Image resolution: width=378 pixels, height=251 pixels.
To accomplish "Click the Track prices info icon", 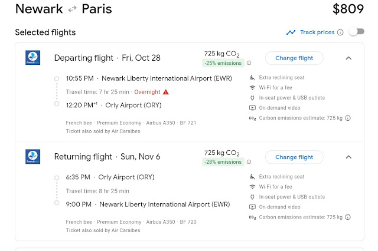I will tap(340, 32).
